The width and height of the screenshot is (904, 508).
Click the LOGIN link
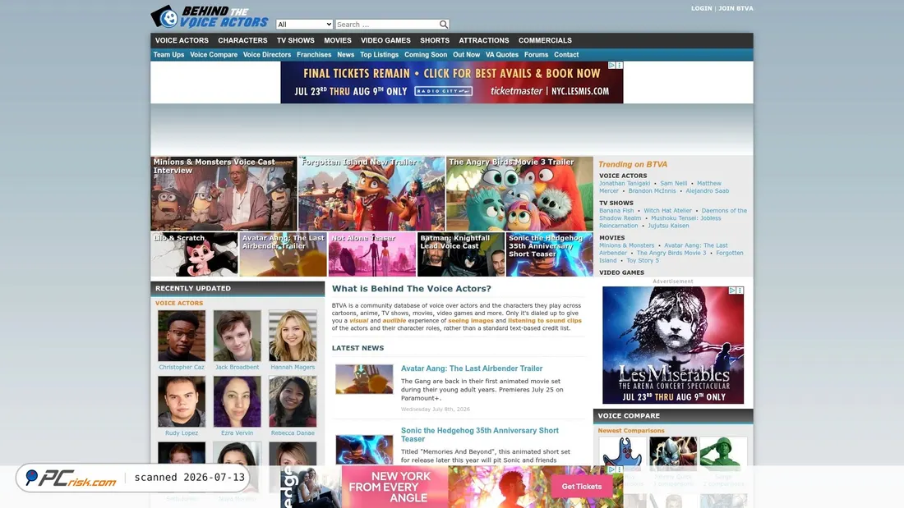coord(701,9)
